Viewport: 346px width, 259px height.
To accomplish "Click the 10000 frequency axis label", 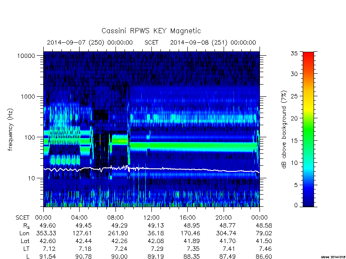I will tap(26, 56).
